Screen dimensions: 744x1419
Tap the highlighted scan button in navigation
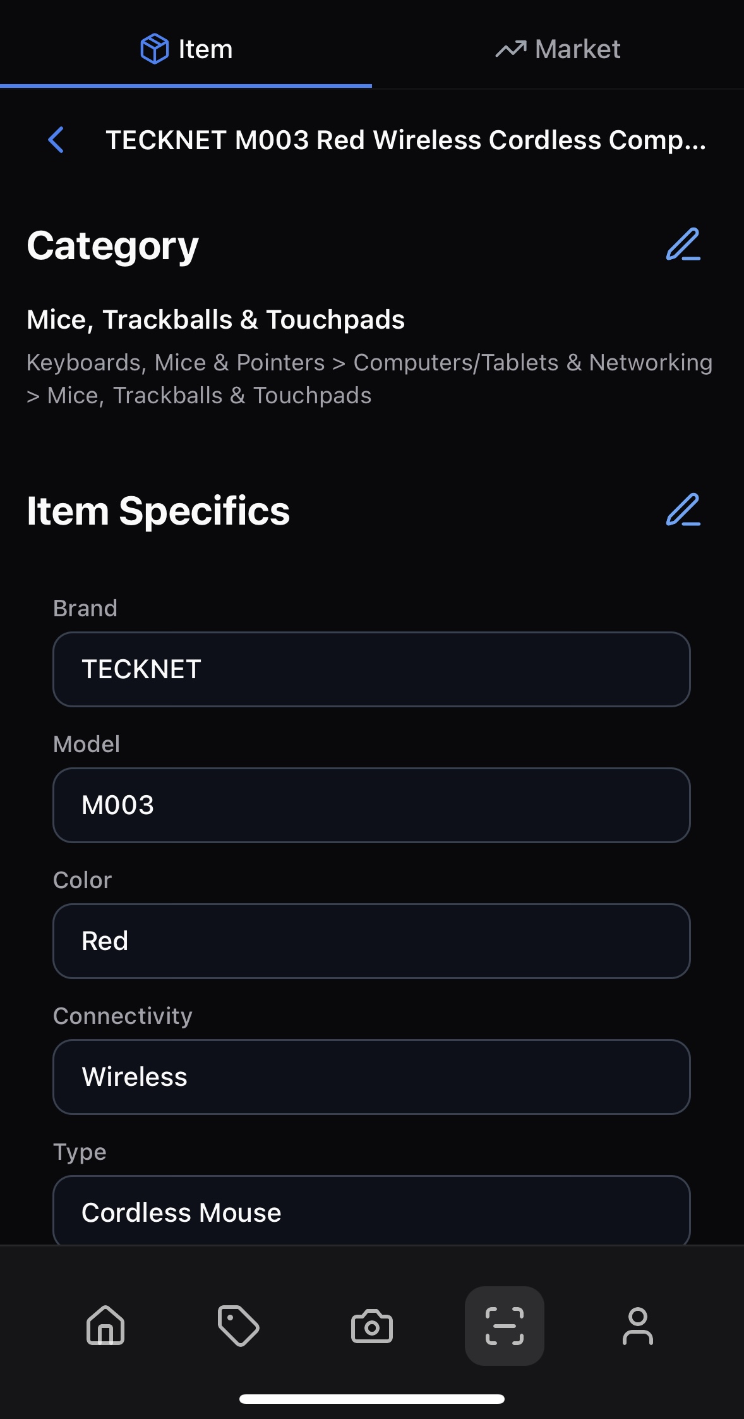504,1325
